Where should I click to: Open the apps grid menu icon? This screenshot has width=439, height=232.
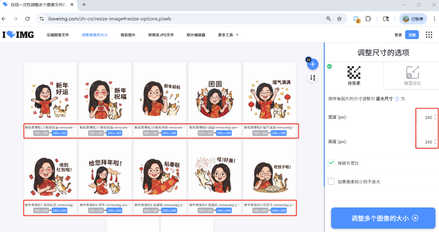pos(429,35)
